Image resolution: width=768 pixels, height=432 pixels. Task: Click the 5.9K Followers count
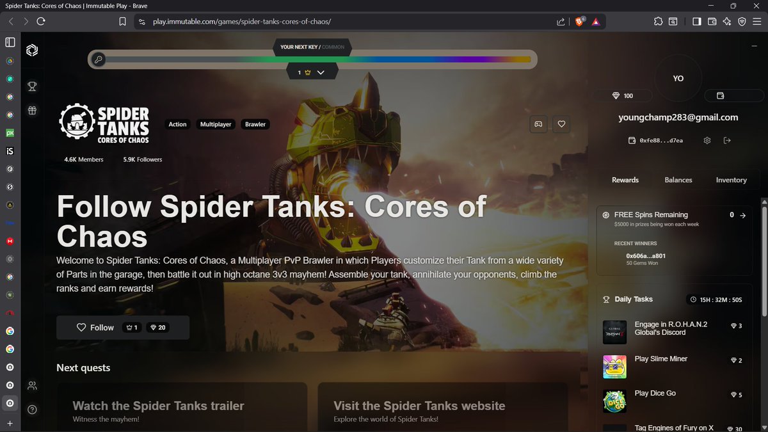click(143, 159)
